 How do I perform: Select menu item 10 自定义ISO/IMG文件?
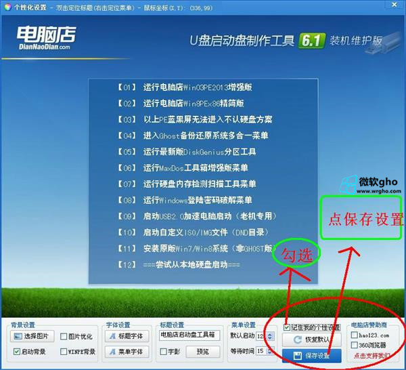pos(193,232)
